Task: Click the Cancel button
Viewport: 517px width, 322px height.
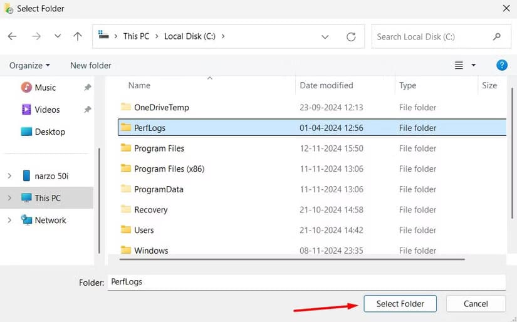Action: coord(476,304)
